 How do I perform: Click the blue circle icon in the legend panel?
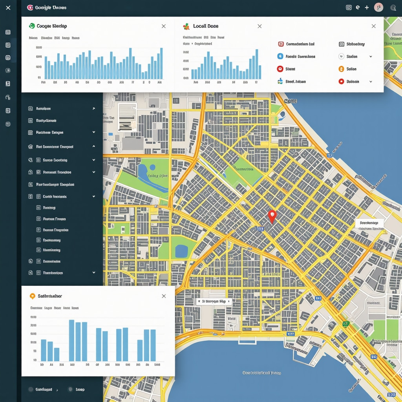(x=280, y=56)
